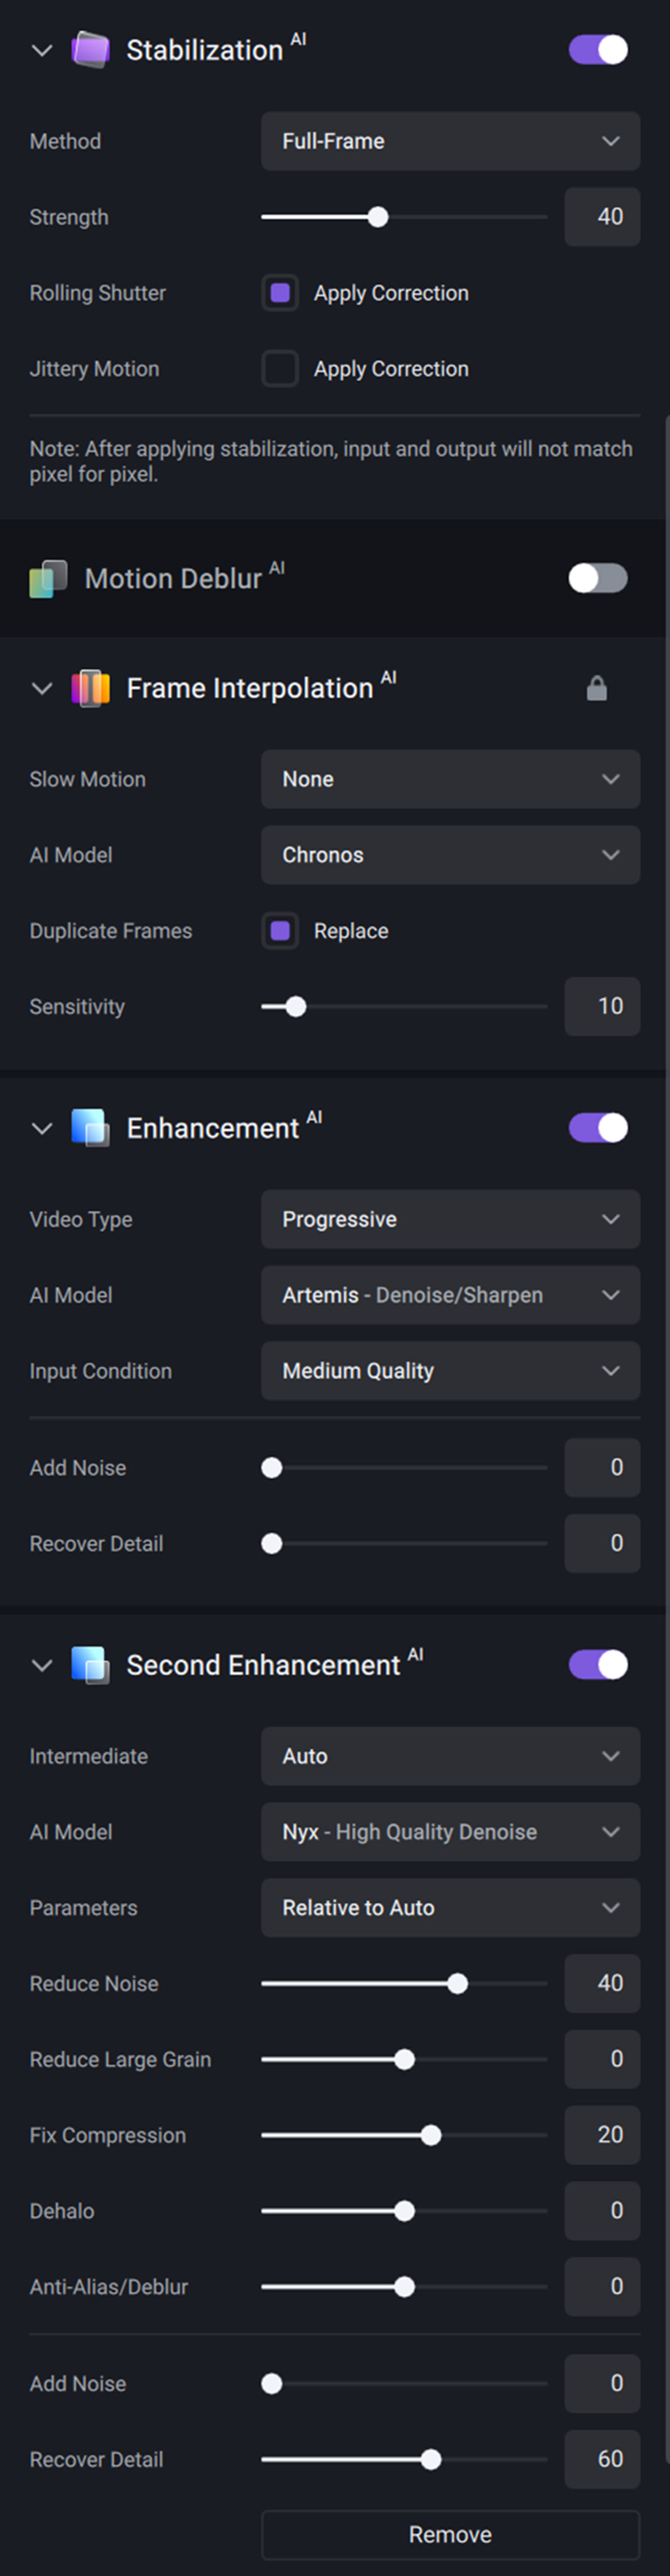
Task: Open the Artemis AI Model dropdown
Action: tap(450, 1295)
